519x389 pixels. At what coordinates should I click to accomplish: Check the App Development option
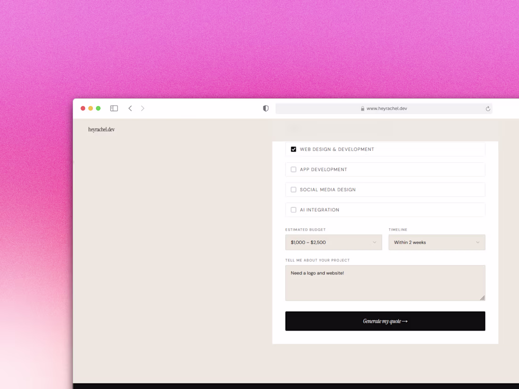click(x=293, y=169)
